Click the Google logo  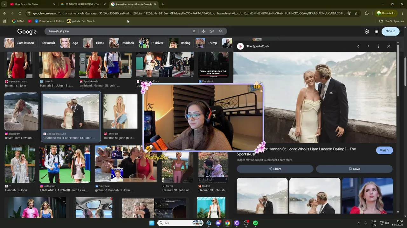pos(27,31)
